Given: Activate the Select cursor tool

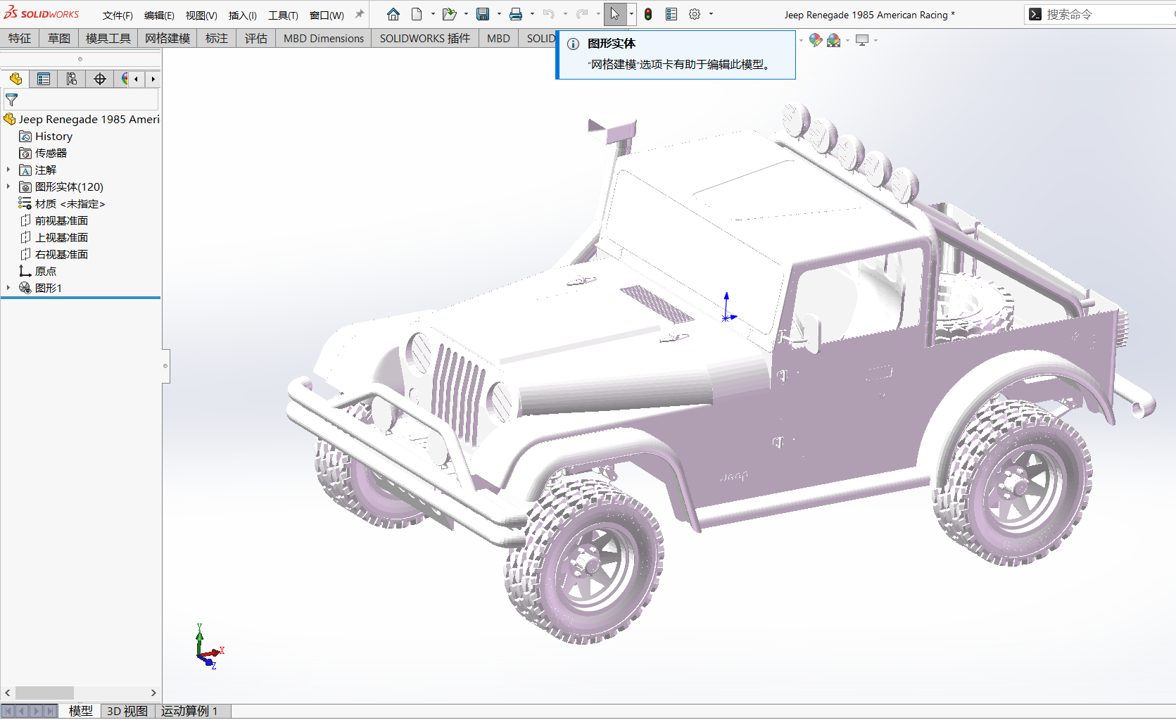Looking at the screenshot, I should [614, 14].
